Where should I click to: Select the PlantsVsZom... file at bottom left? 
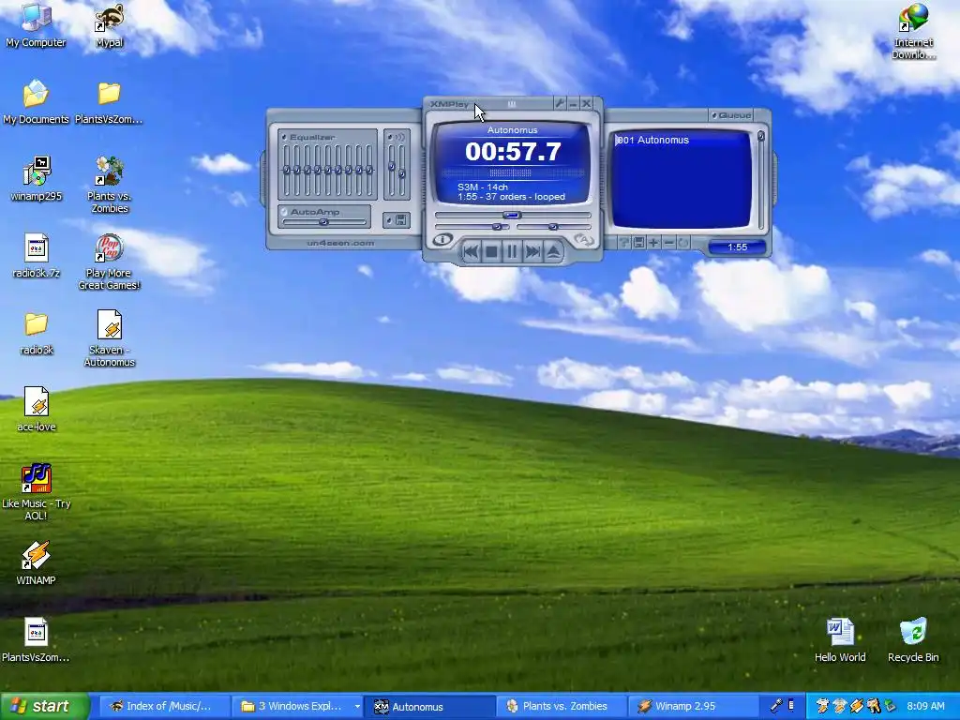(x=36, y=640)
